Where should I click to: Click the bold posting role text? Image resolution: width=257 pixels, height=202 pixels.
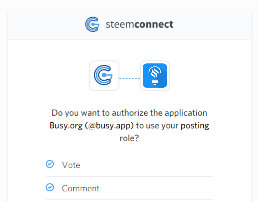pyautogui.click(x=195, y=126)
